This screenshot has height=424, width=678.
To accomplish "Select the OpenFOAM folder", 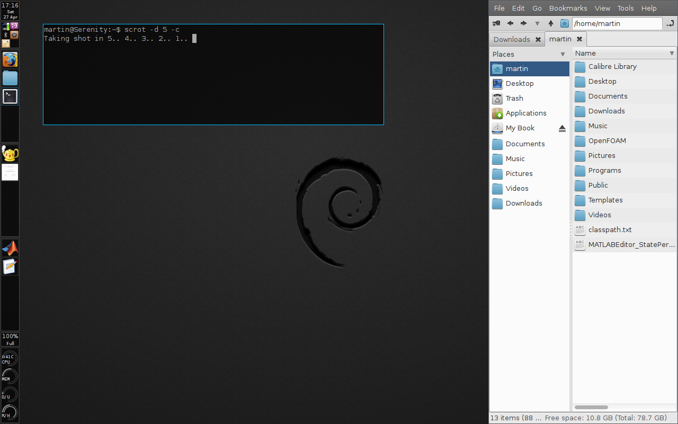I will point(625,141).
